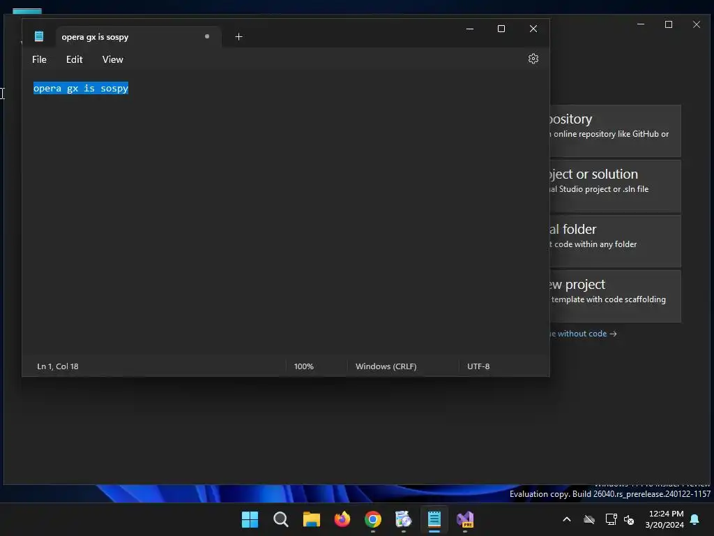Maximize the Visual Studio window
Screen dimensions: 714x536
pos(669,24)
